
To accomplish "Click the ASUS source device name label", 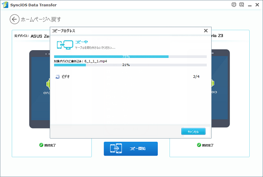I will [40, 36].
